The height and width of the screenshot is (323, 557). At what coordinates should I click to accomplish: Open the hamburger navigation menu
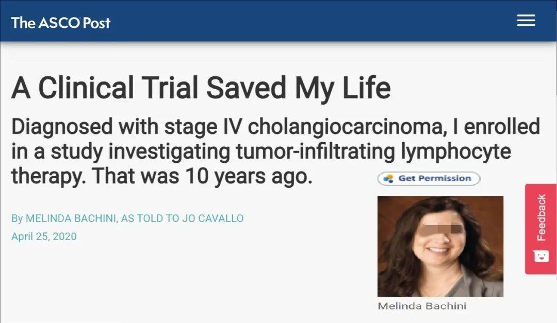click(x=526, y=21)
